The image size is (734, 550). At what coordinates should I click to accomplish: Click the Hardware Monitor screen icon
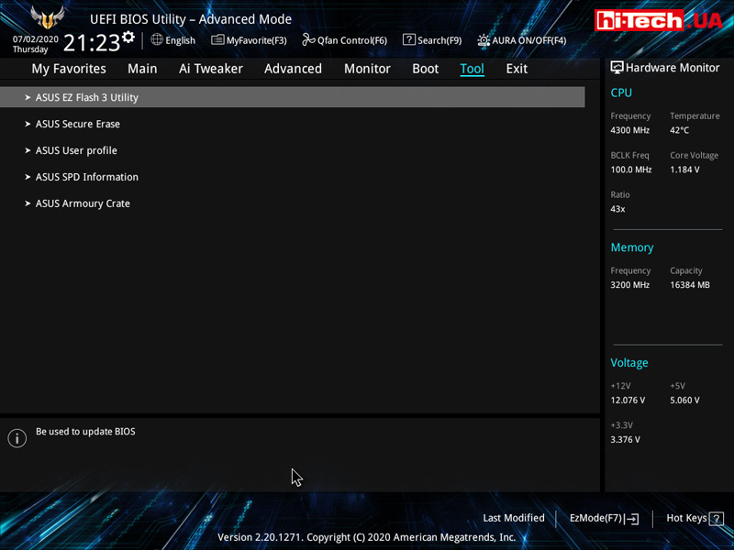pyautogui.click(x=617, y=68)
